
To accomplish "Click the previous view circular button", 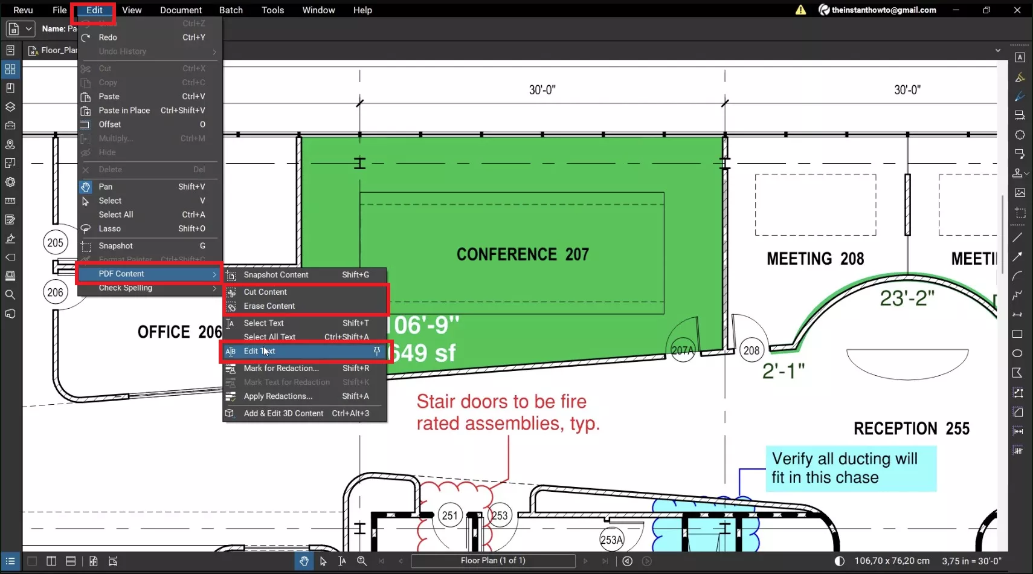I will click(x=628, y=561).
